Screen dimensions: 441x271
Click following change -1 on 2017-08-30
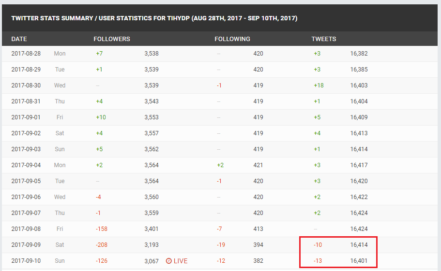coord(219,86)
